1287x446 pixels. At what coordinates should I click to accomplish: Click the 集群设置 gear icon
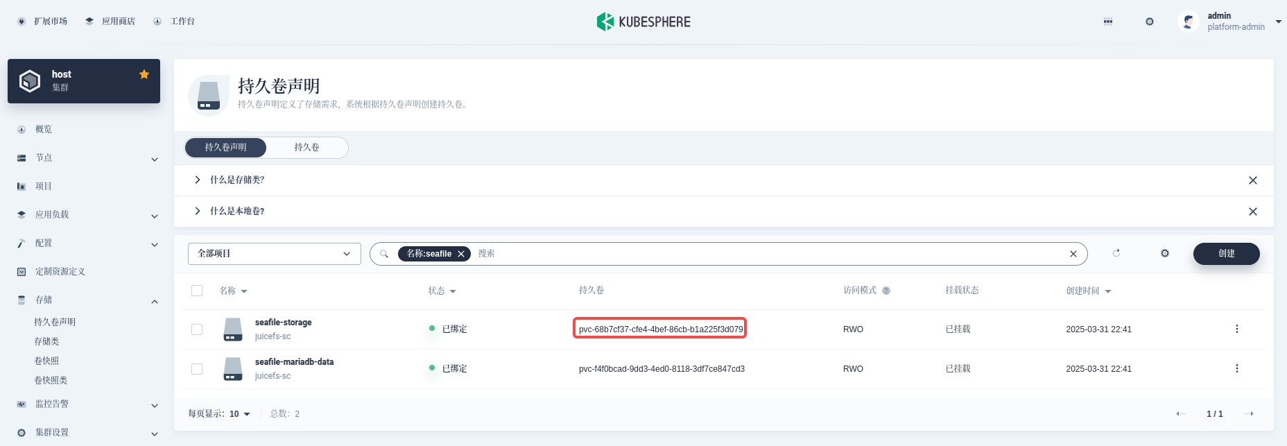coord(21,432)
